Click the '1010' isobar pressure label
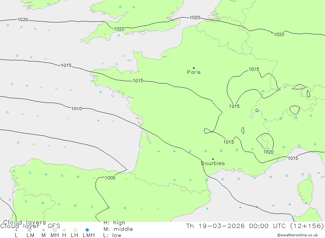 tap(77, 108)
